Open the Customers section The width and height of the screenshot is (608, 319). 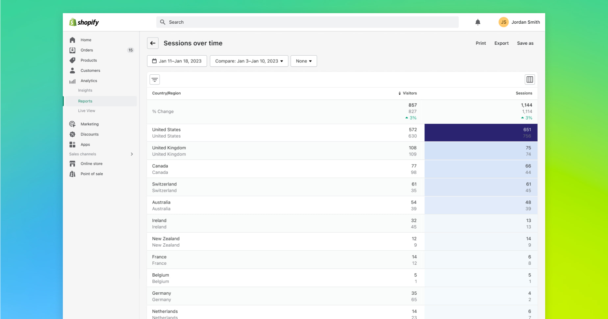(x=90, y=70)
